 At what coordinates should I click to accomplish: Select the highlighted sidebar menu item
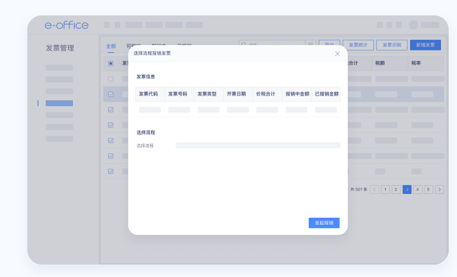click(59, 103)
